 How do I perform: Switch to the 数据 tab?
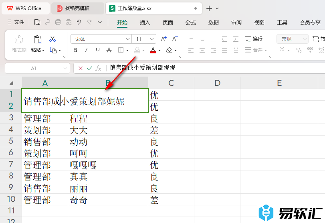coord(214,22)
